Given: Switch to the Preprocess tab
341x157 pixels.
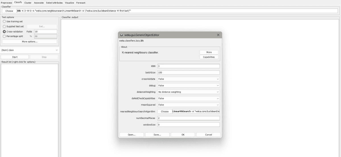Looking at the screenshot, I should pyautogui.click(x=6, y=3).
